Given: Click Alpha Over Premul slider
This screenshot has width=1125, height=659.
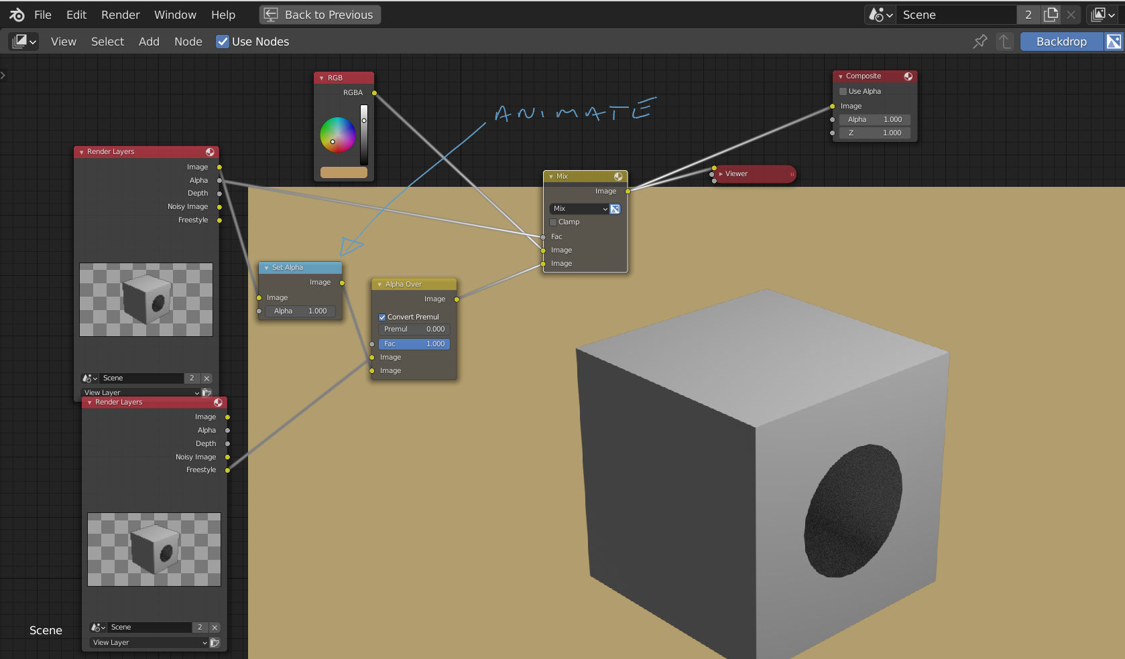Looking at the screenshot, I should click(414, 329).
